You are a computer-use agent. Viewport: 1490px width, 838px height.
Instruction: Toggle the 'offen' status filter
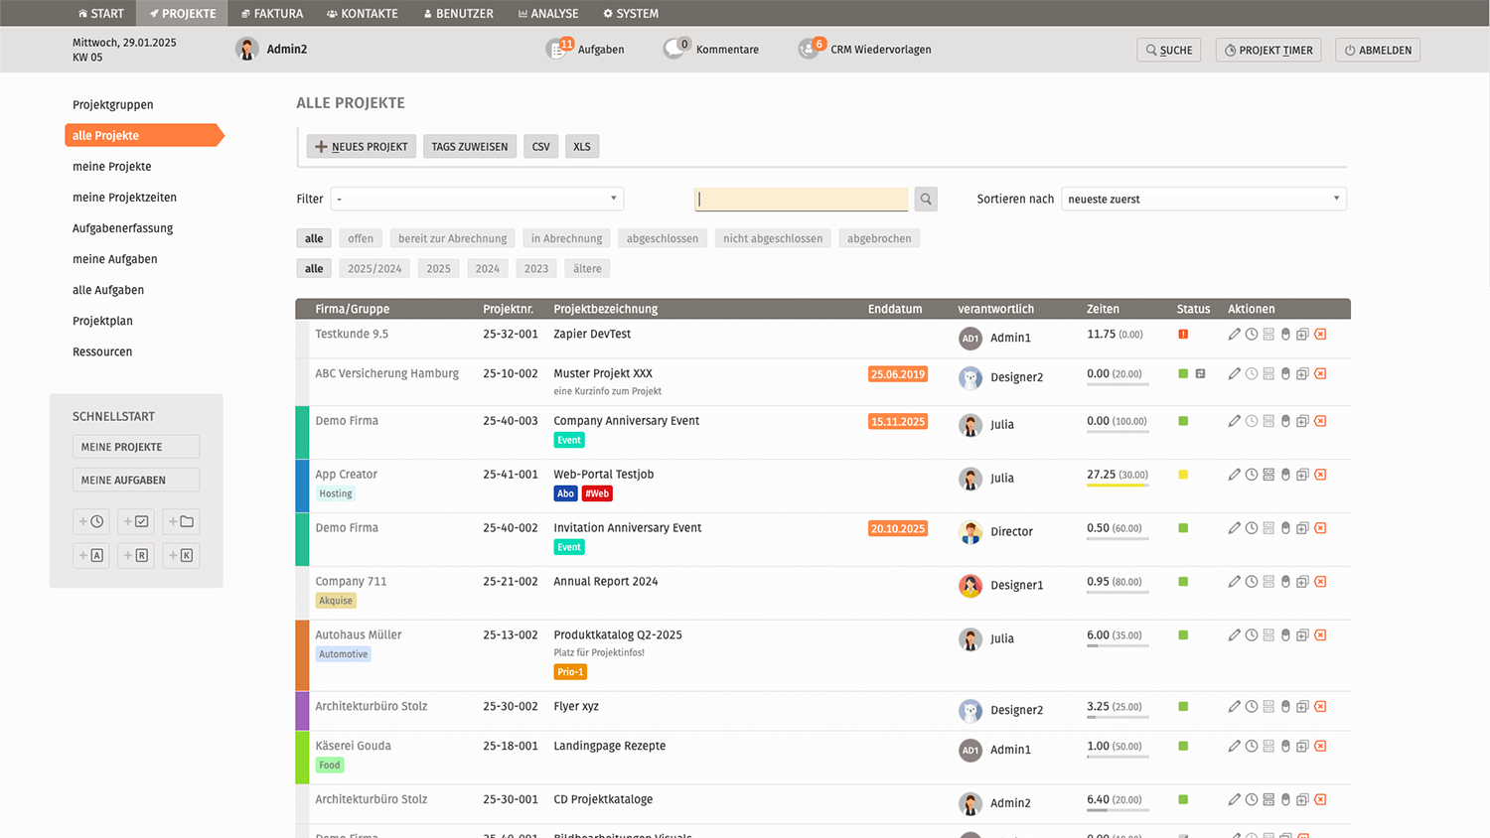tap(361, 238)
